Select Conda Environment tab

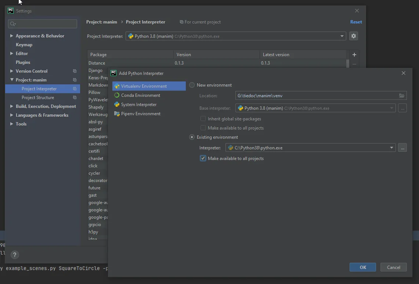click(149, 95)
